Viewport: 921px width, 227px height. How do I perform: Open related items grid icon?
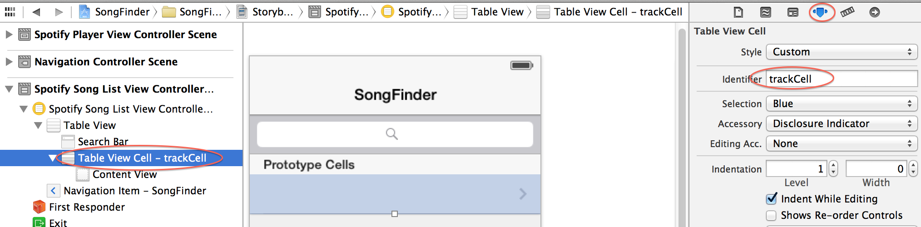pyautogui.click(x=10, y=12)
